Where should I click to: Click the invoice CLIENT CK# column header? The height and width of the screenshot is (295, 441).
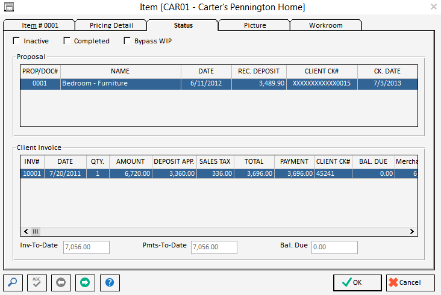pos(333,161)
